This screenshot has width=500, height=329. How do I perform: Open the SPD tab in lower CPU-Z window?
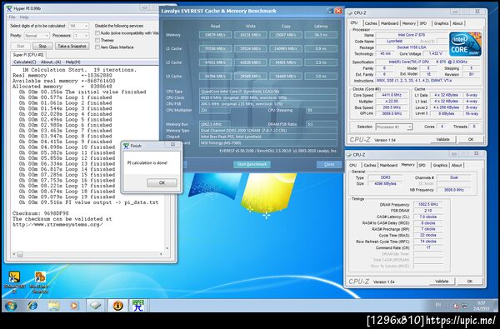click(422, 165)
